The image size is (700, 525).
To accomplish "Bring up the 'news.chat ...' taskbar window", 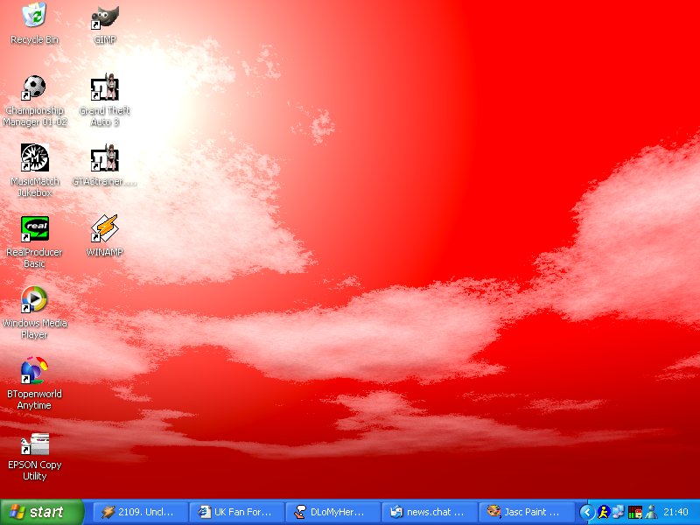I will click(430, 512).
